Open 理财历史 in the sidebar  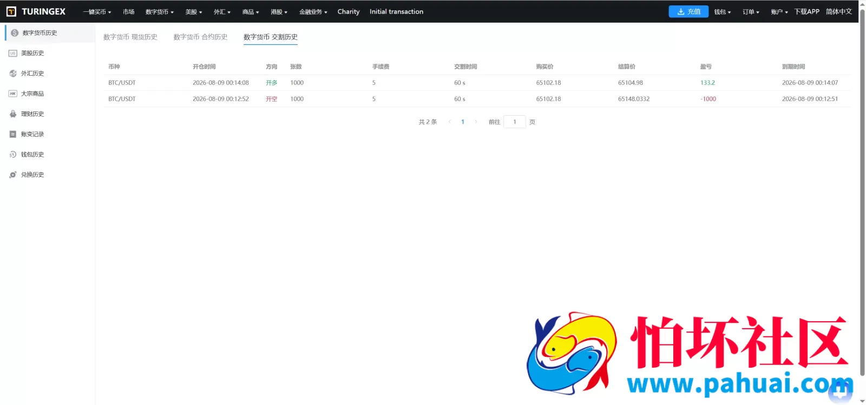tap(32, 114)
